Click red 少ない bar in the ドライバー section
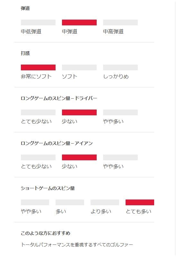The image size is (176, 257). (x=79, y=112)
